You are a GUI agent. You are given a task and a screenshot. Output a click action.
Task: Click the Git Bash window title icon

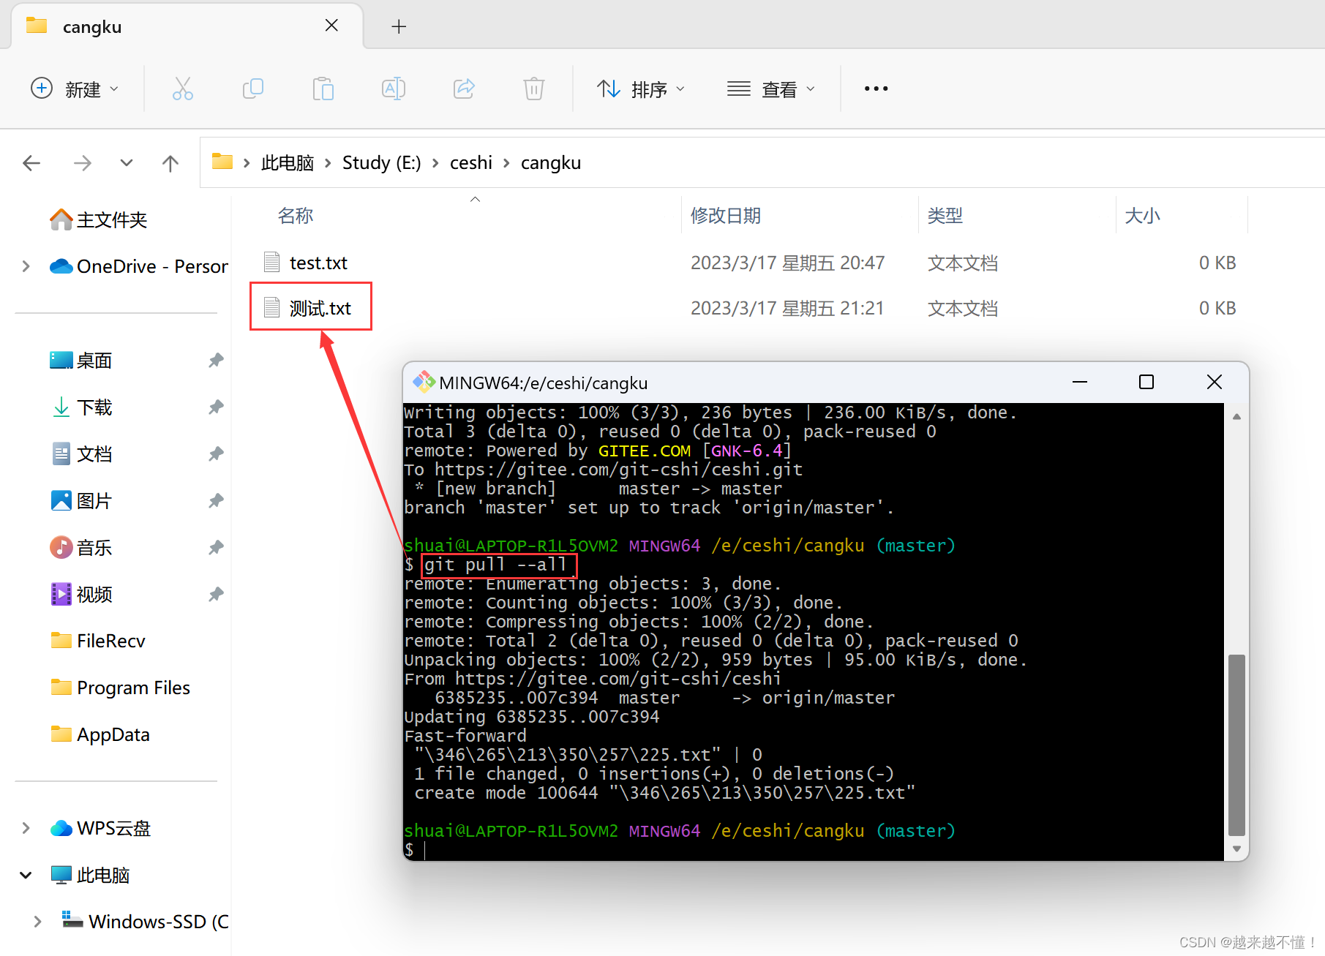[x=424, y=382]
